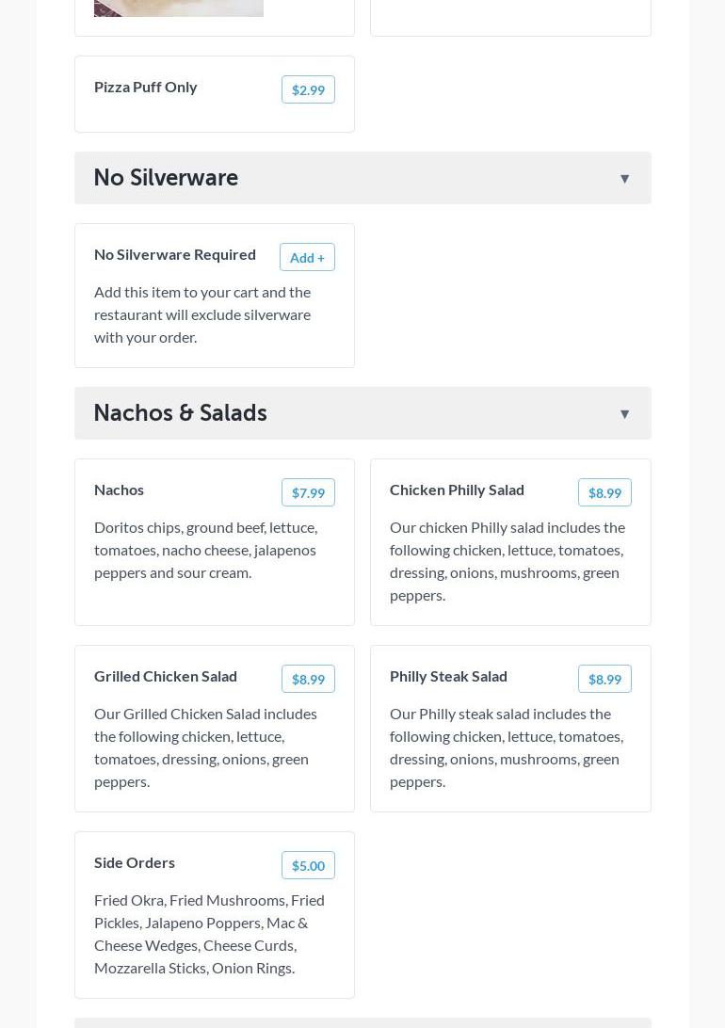Open the Grilled Chicken Salad item title
725x1028 pixels.
coord(166,676)
